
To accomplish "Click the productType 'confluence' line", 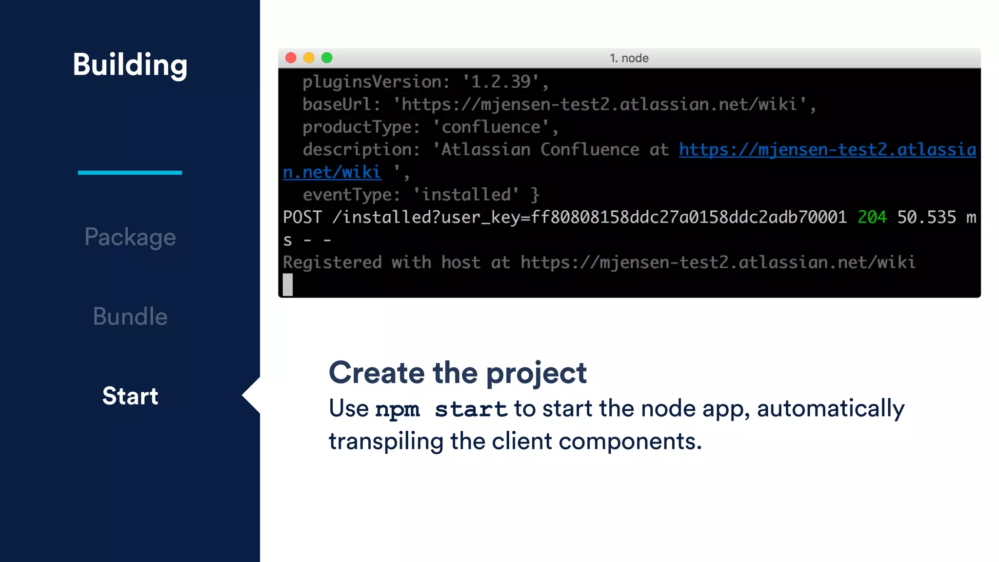I will coord(430,127).
